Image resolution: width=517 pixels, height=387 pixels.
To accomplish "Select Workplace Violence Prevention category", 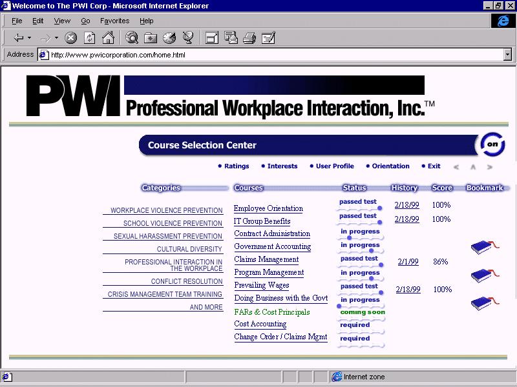I will pos(166,210).
